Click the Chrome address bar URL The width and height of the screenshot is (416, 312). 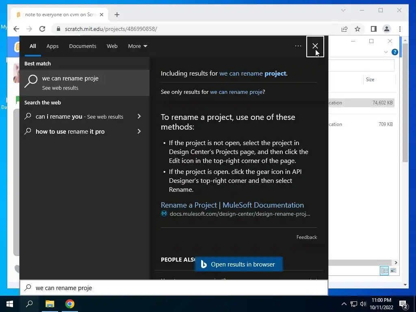pyautogui.click(x=111, y=29)
